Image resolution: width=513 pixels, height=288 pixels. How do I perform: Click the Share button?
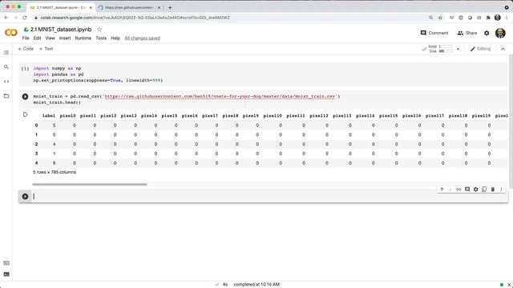pyautogui.click(x=467, y=33)
